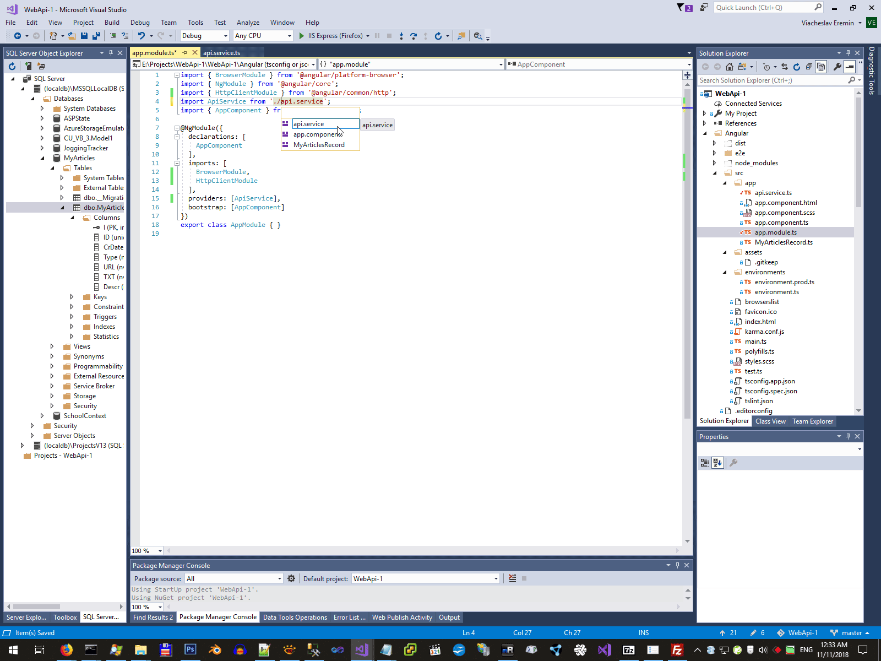Open the Default project dropdown

(x=426, y=578)
